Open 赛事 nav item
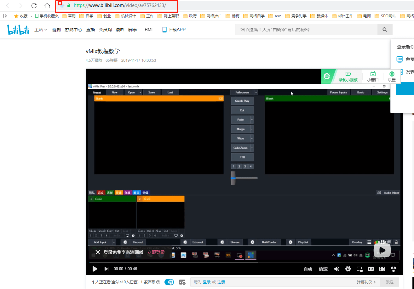 (133, 30)
